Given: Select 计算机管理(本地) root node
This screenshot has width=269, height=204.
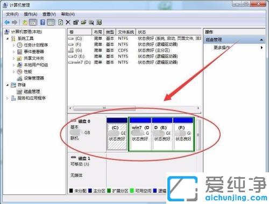Looking at the screenshot, I should pos(26,32).
